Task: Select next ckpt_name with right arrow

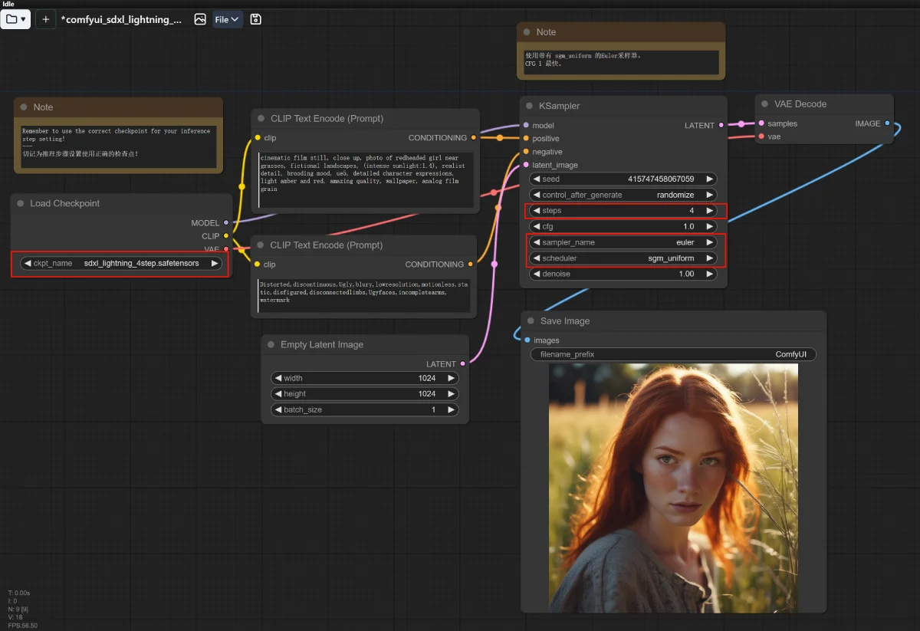Action: coord(215,263)
